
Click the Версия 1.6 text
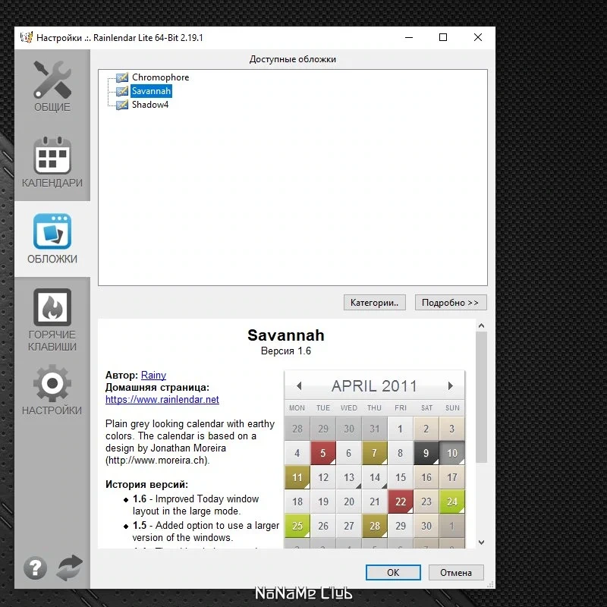tap(286, 351)
